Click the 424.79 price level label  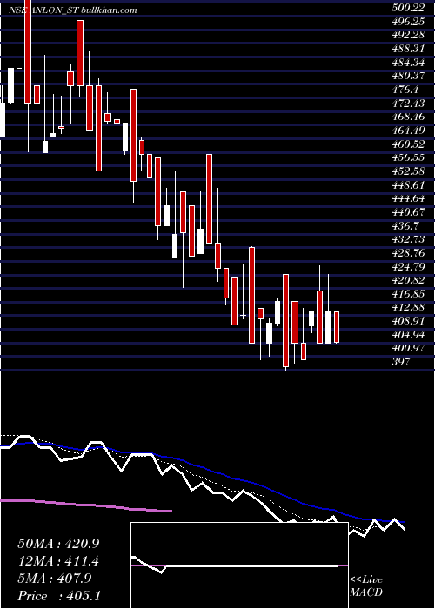[409, 267]
